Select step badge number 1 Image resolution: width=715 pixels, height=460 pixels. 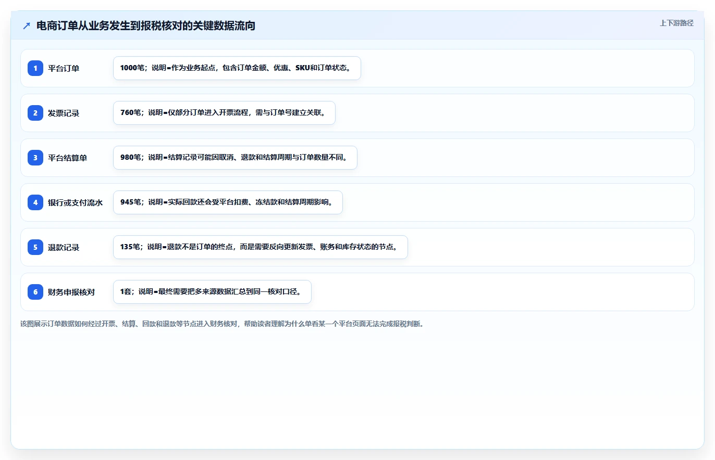click(x=35, y=68)
